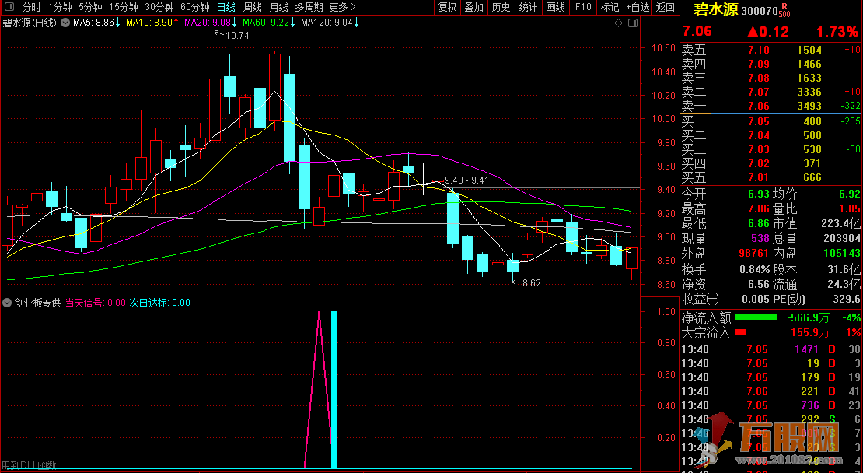Click the 9.43 - 9.41 gap label
The height and width of the screenshot is (473, 863).
tap(466, 180)
